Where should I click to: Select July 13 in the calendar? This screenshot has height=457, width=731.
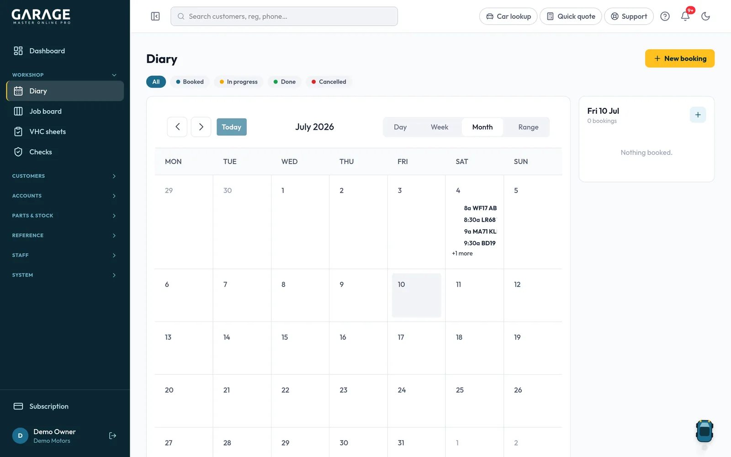(x=184, y=348)
